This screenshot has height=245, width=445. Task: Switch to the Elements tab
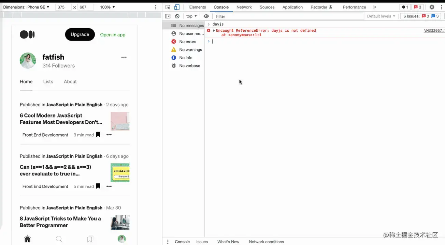click(198, 7)
